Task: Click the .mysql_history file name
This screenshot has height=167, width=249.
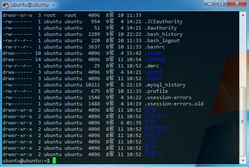Action: (165, 85)
